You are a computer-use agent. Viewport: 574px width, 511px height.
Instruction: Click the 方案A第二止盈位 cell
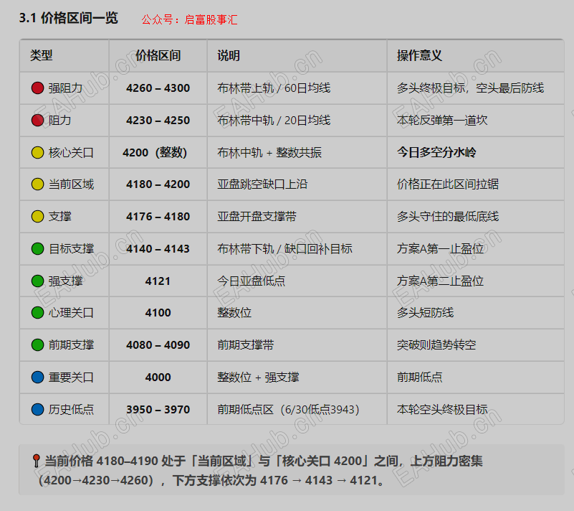(441, 281)
